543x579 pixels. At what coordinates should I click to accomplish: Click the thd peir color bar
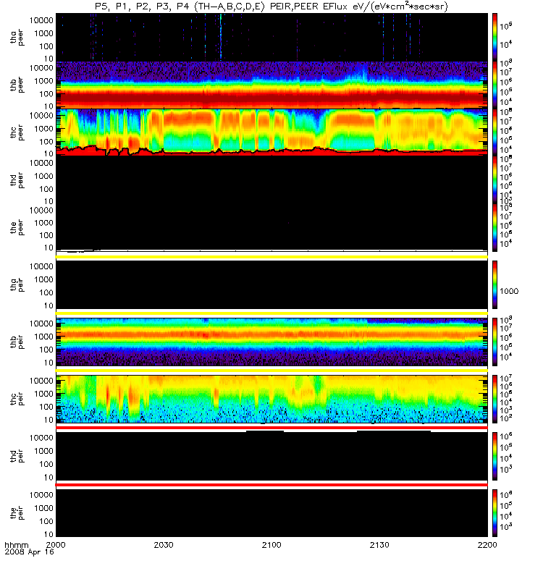tap(494, 456)
